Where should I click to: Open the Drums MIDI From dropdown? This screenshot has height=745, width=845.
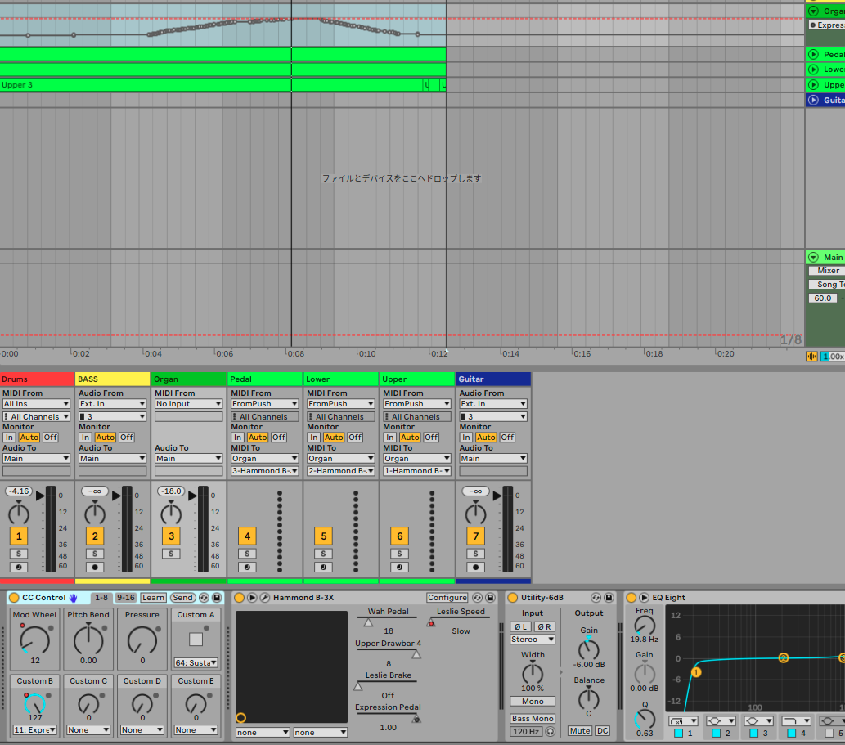point(37,404)
